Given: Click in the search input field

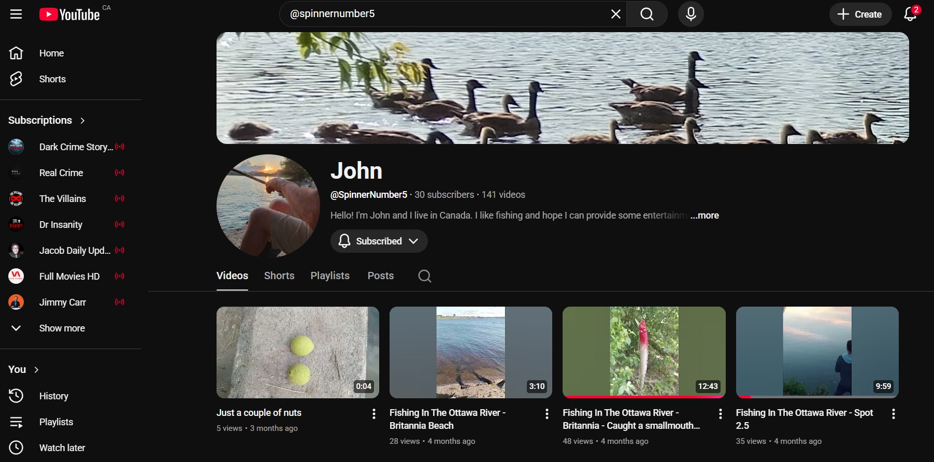Looking at the screenshot, I should (446, 14).
